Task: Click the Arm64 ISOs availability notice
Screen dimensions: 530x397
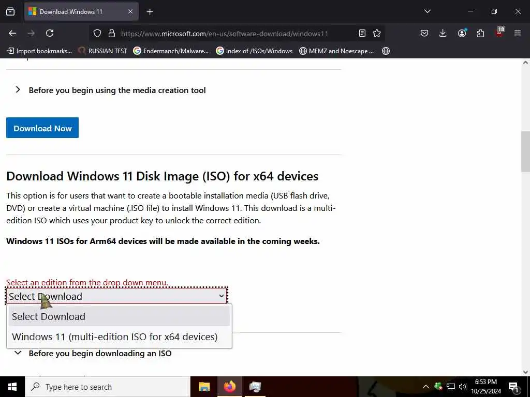Action: (163, 241)
